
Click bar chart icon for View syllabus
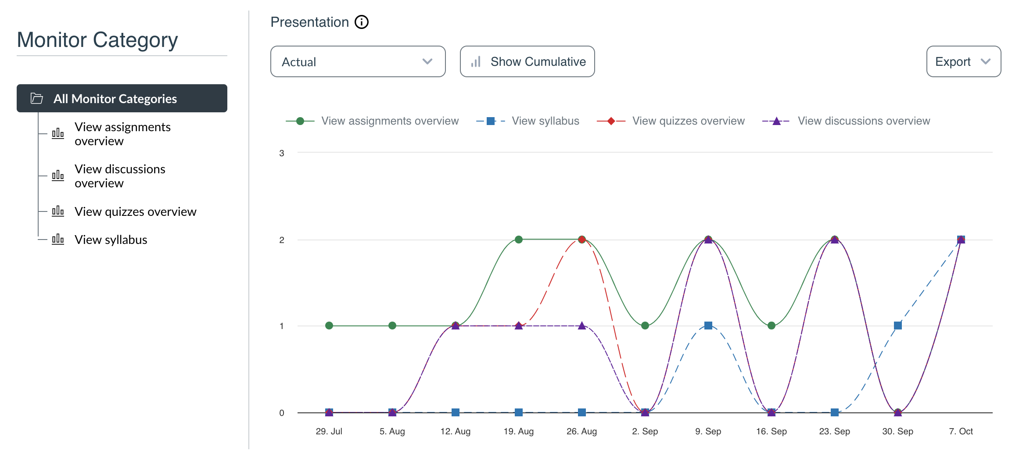coord(58,239)
